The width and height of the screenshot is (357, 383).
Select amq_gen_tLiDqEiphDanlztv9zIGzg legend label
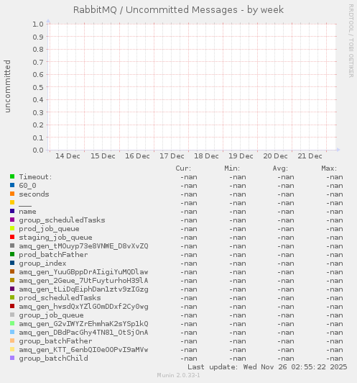coord(83,289)
